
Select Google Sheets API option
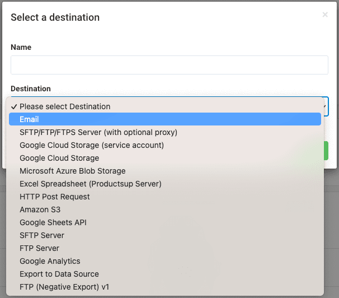53,222
